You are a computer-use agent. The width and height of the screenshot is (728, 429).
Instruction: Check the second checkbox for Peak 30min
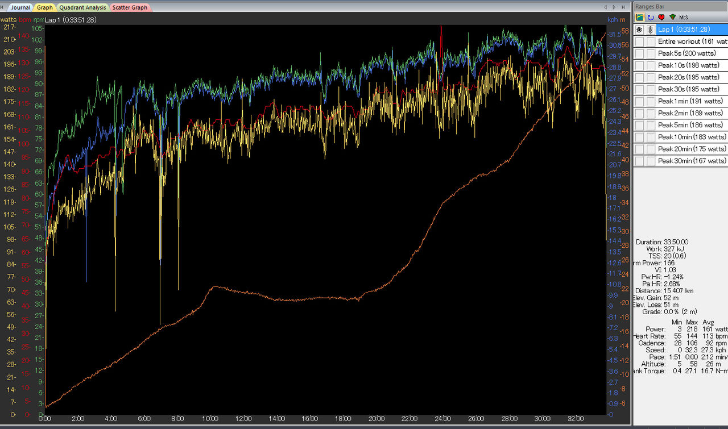click(651, 161)
